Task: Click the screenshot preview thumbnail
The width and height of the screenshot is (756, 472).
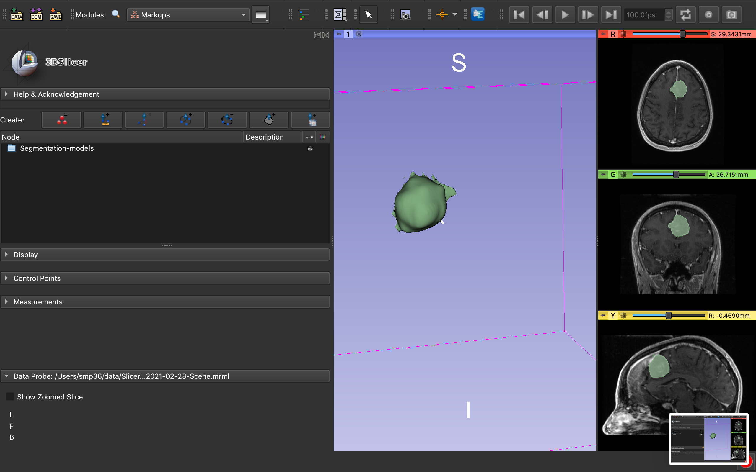Action: (x=708, y=439)
